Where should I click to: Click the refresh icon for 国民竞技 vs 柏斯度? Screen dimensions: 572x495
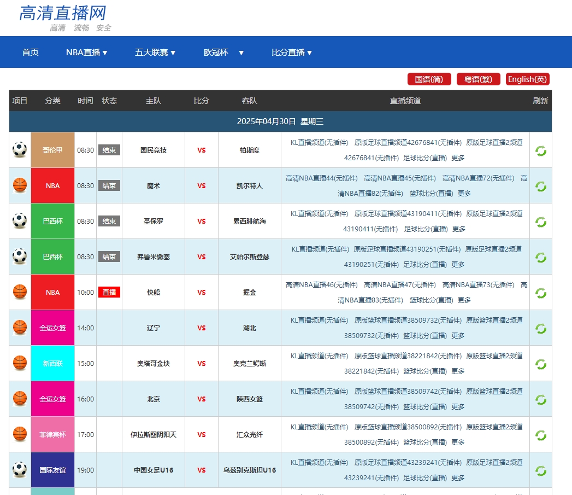541,150
